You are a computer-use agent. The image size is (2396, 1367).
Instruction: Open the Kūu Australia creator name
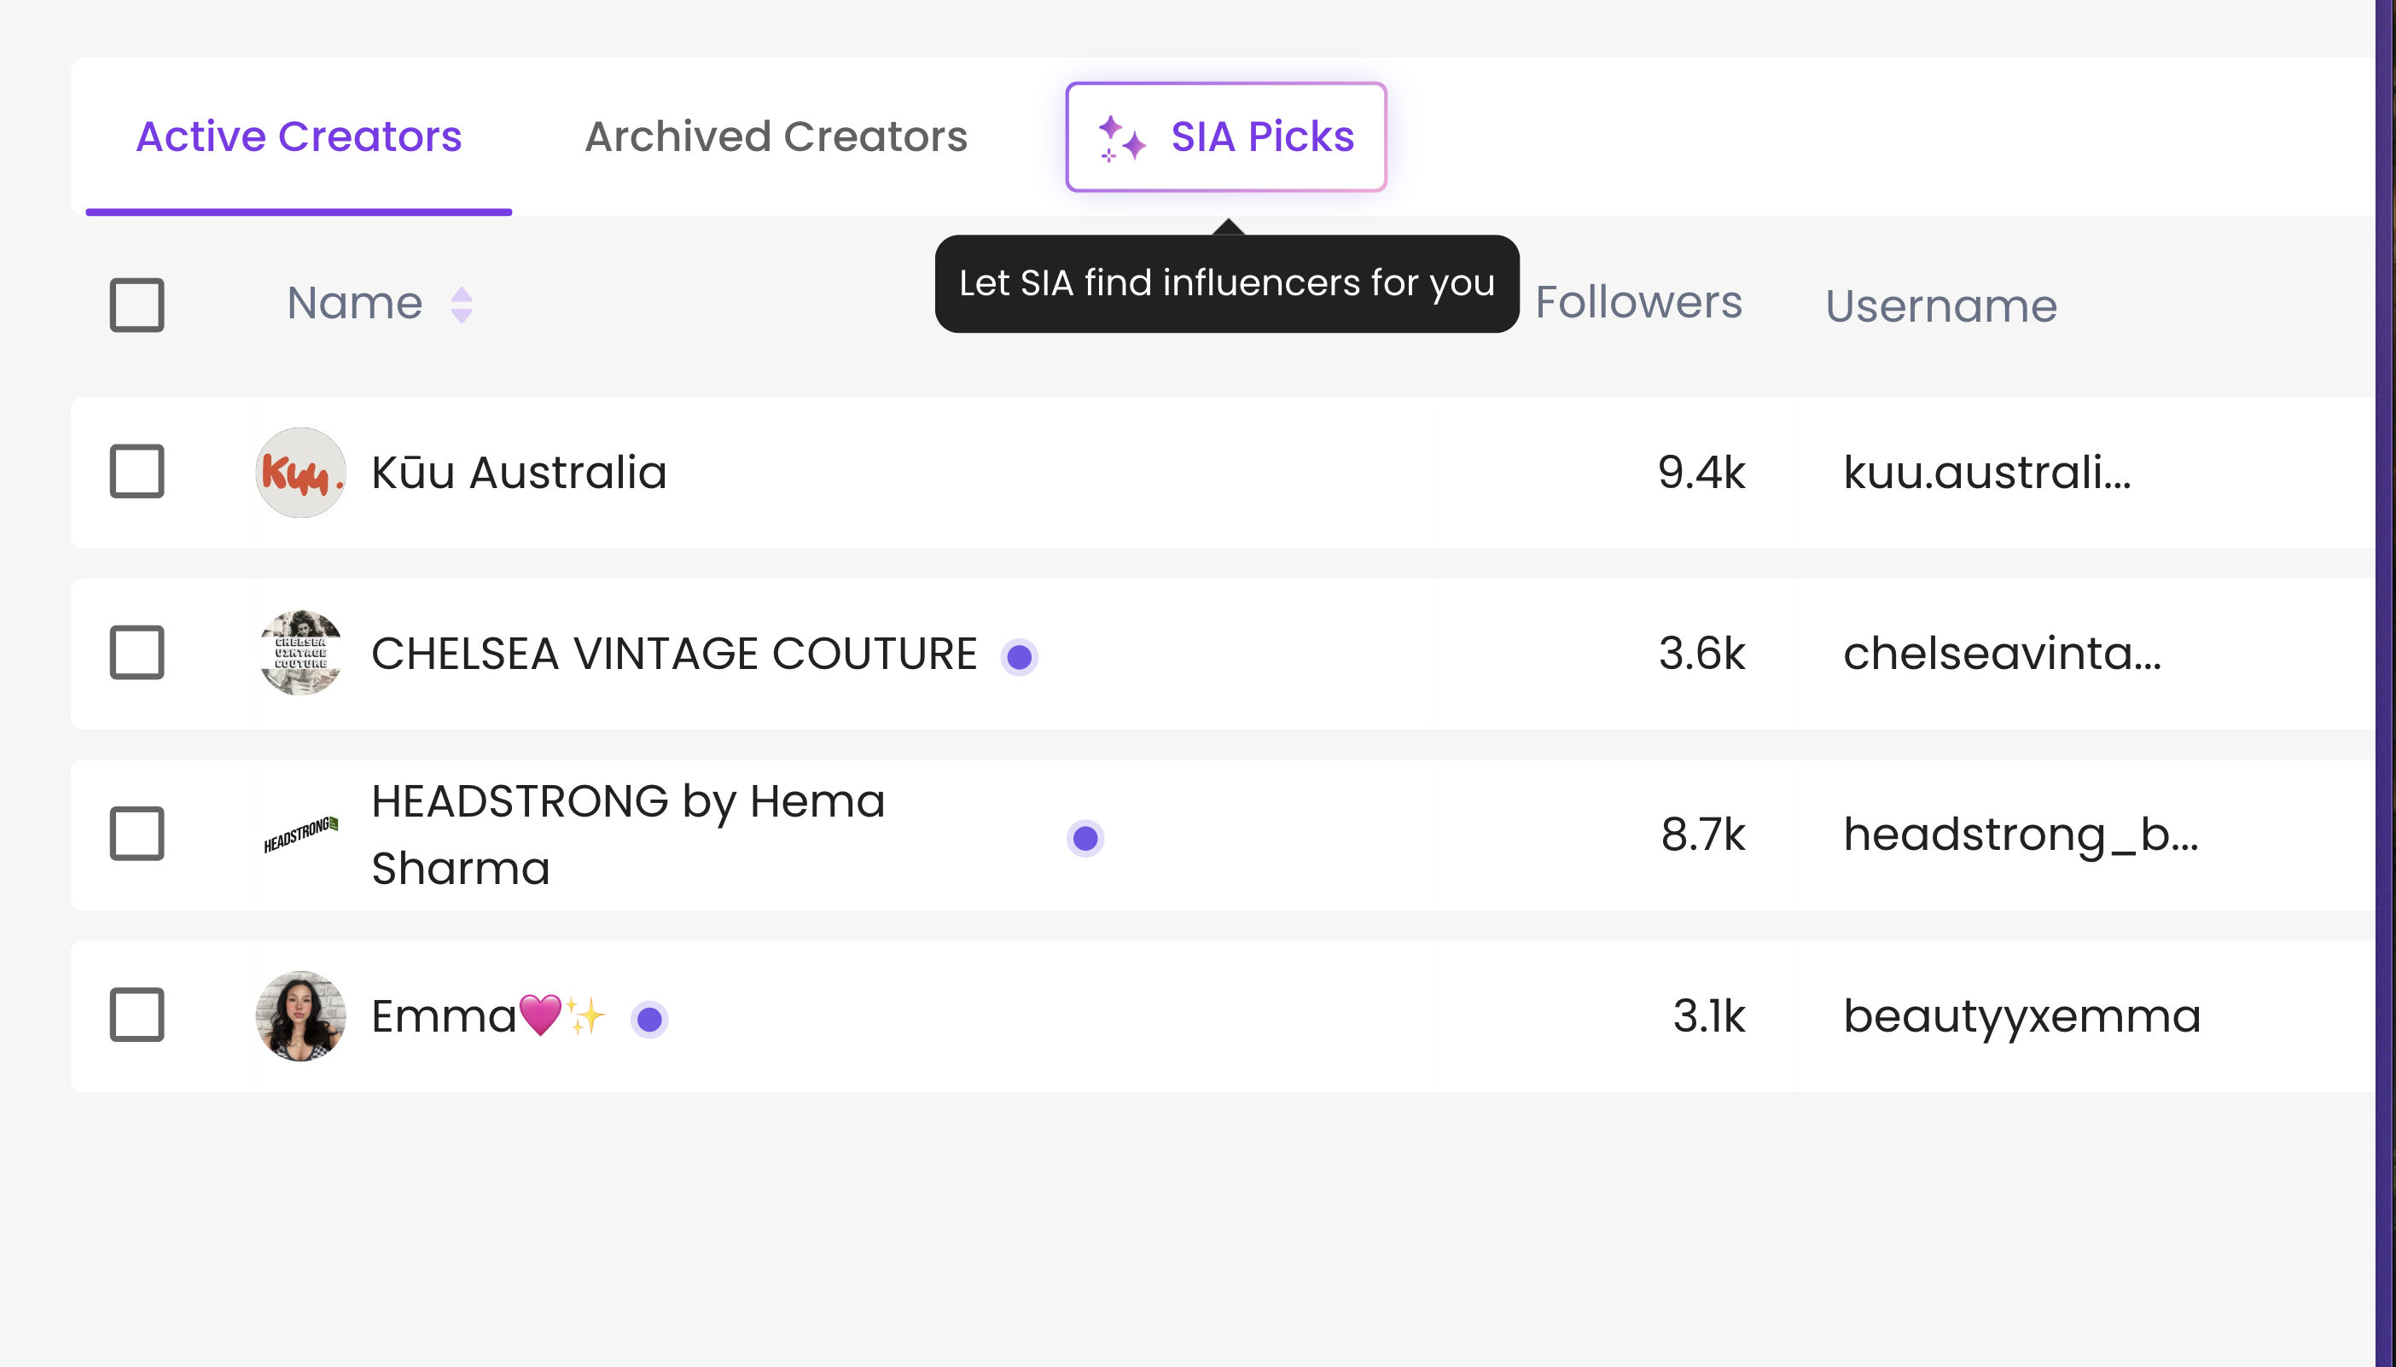pyautogui.click(x=518, y=472)
